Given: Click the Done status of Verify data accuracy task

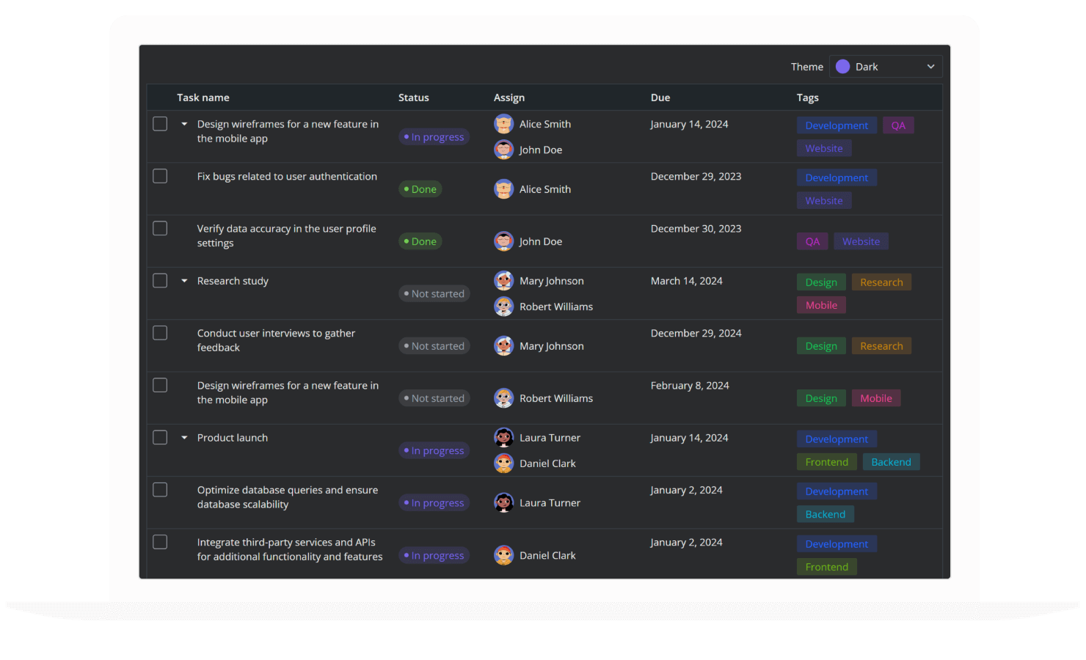Looking at the screenshot, I should click(x=420, y=241).
